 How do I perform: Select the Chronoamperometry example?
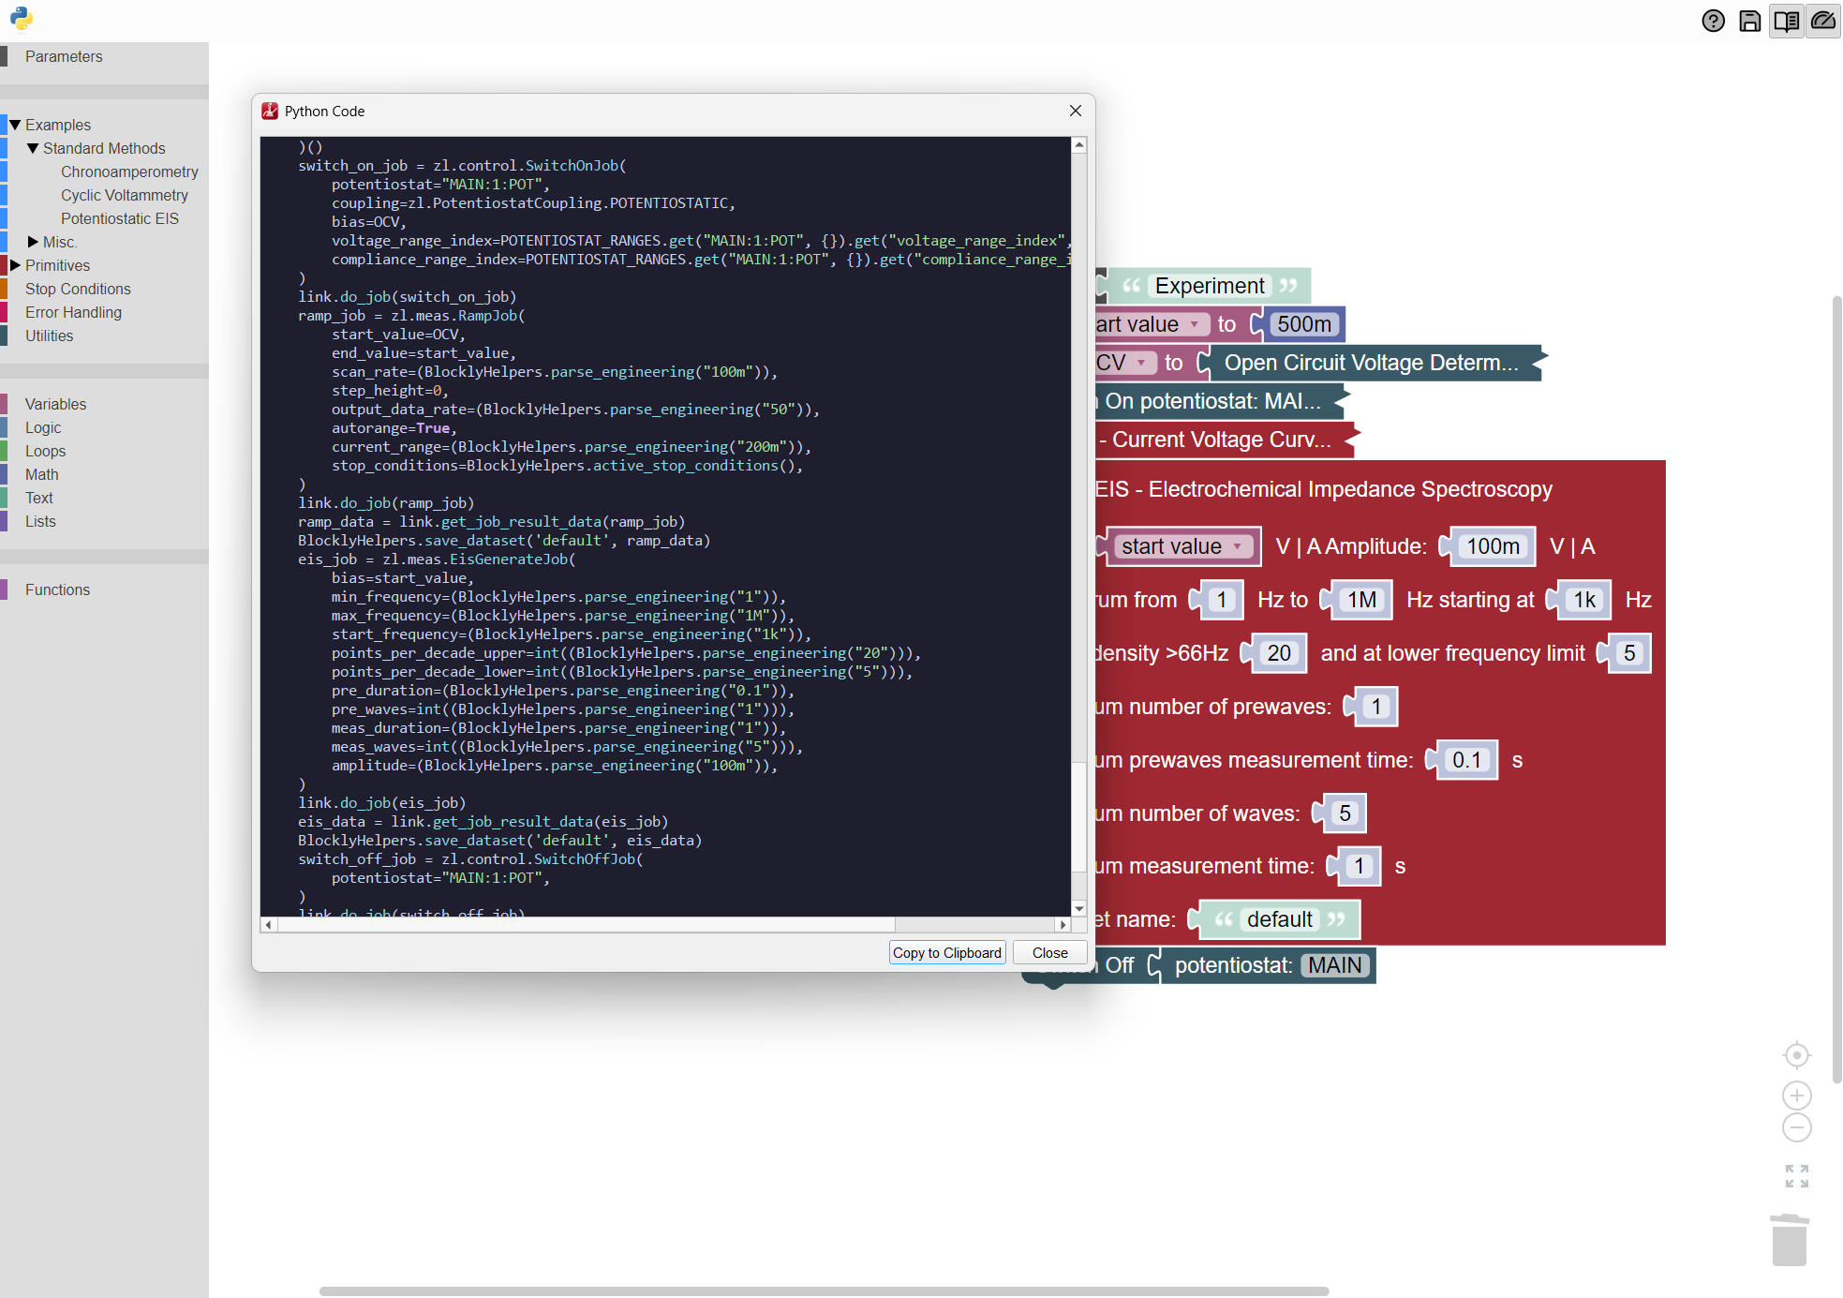coord(129,172)
